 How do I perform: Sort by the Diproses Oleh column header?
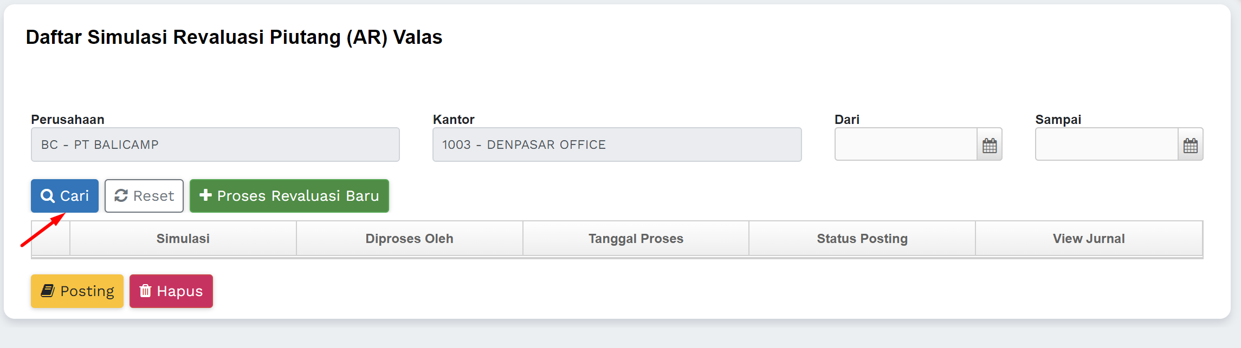point(409,239)
